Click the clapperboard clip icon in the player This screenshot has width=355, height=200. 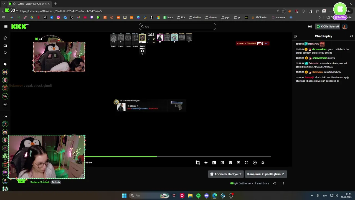click(x=230, y=163)
